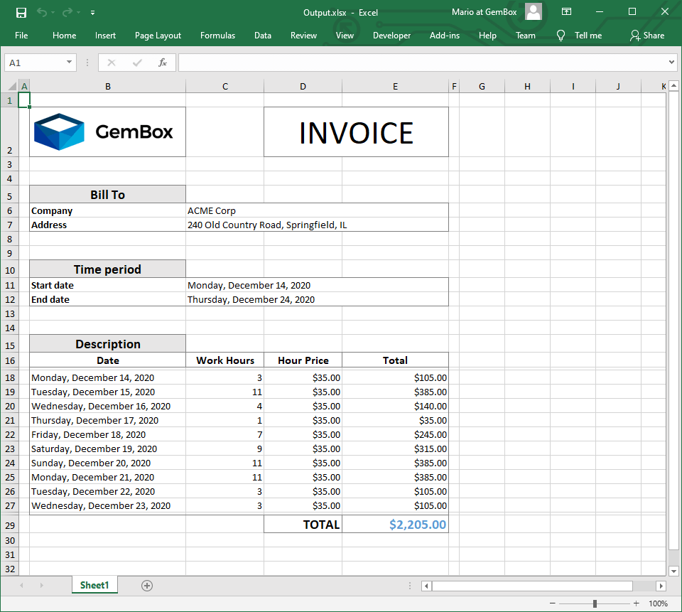Click the Save icon in the title bar
Screen dimensions: 682x612
click(21, 12)
